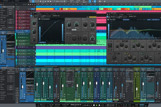Toggle the Chords Follow button
This screenshot has height=107, width=161.
tap(33, 9)
